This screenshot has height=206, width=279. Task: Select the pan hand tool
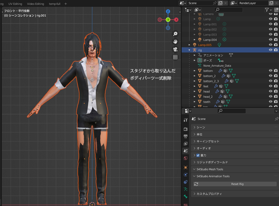[x=175, y=41]
